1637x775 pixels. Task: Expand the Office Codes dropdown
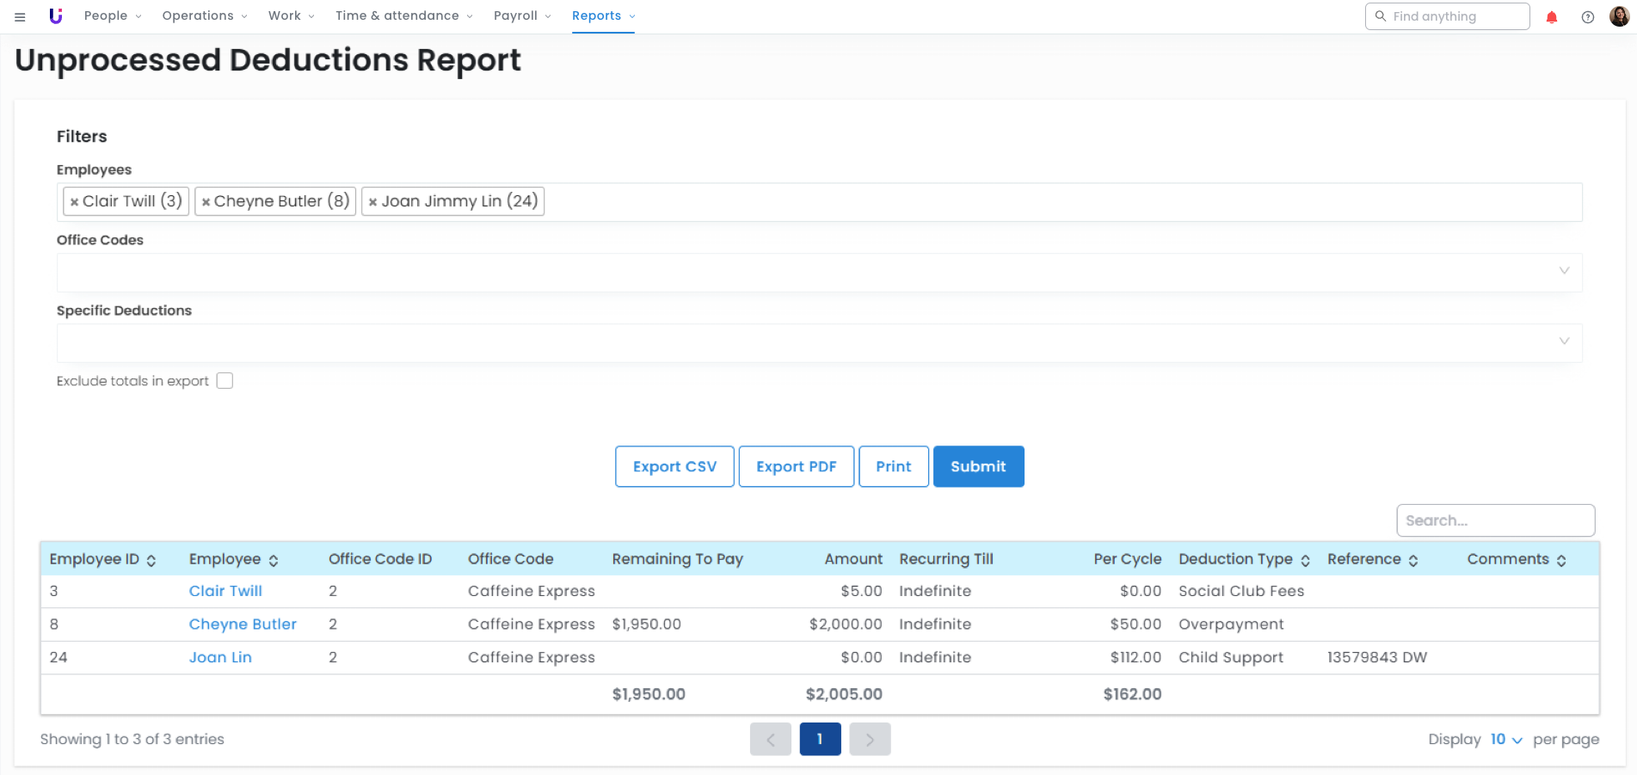coord(1564,271)
